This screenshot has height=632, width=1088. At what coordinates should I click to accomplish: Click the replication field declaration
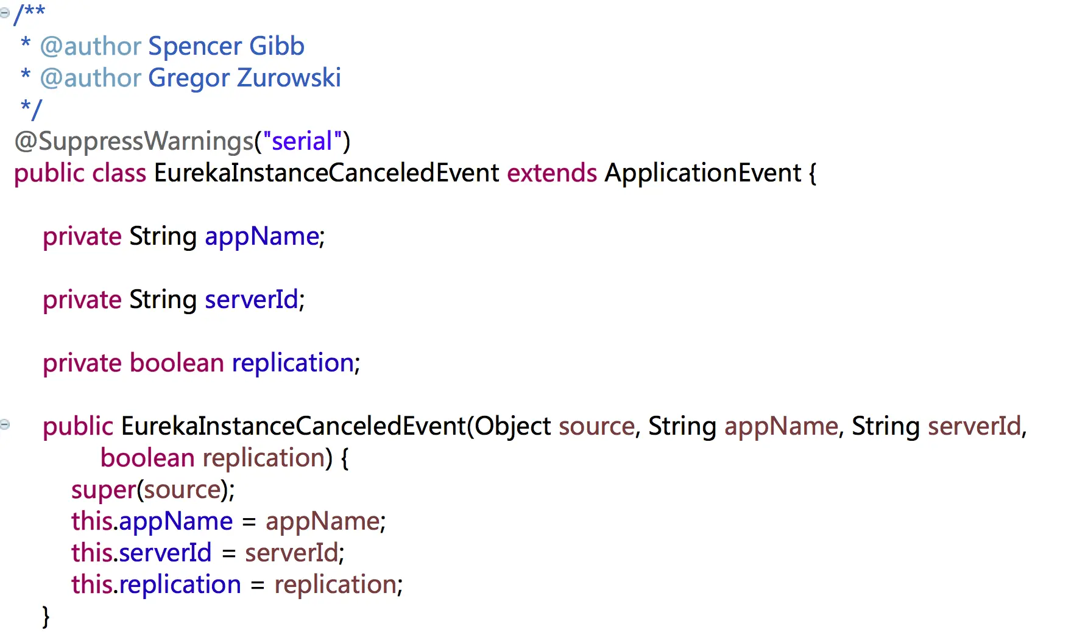[293, 363]
